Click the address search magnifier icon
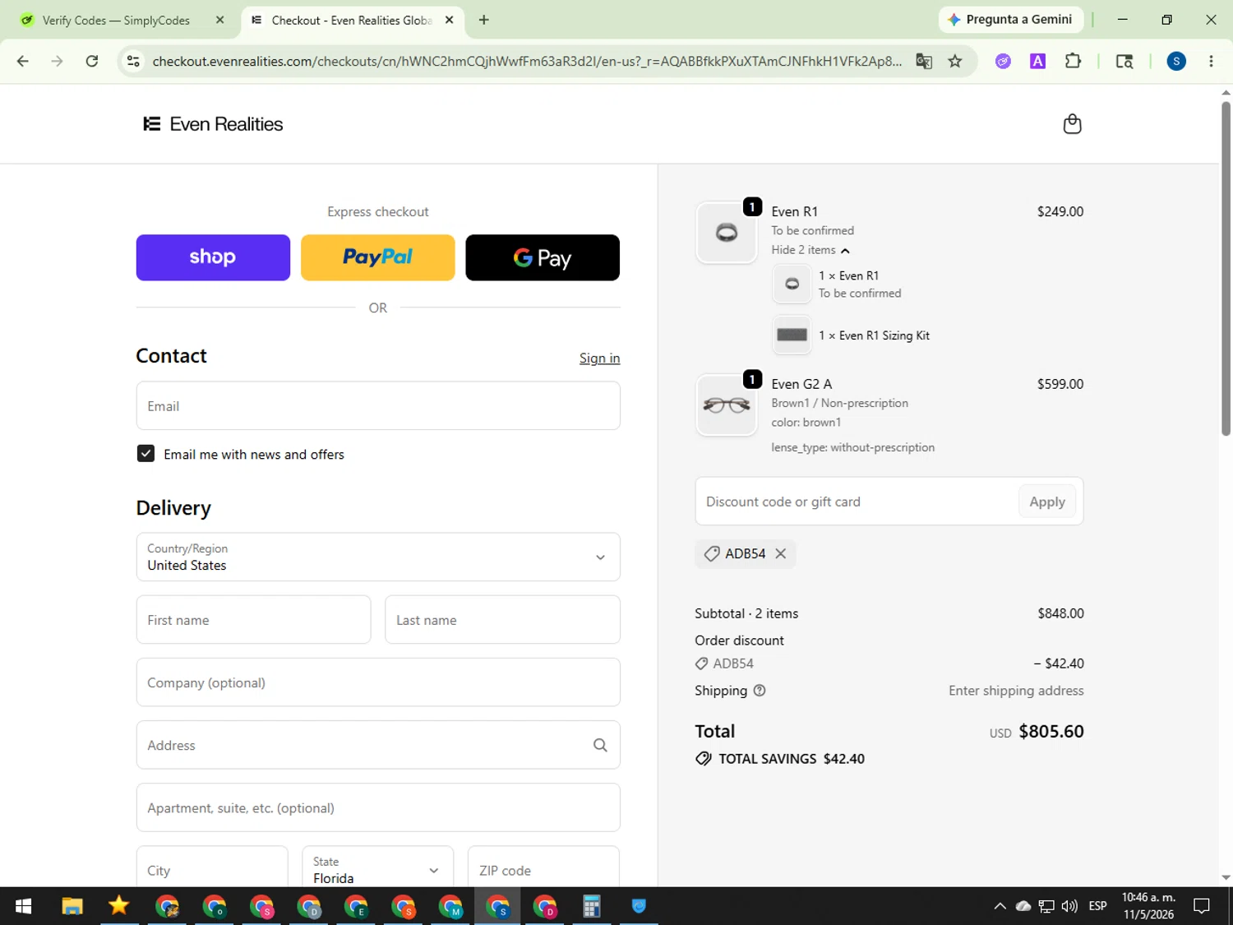The image size is (1233, 925). 600,745
